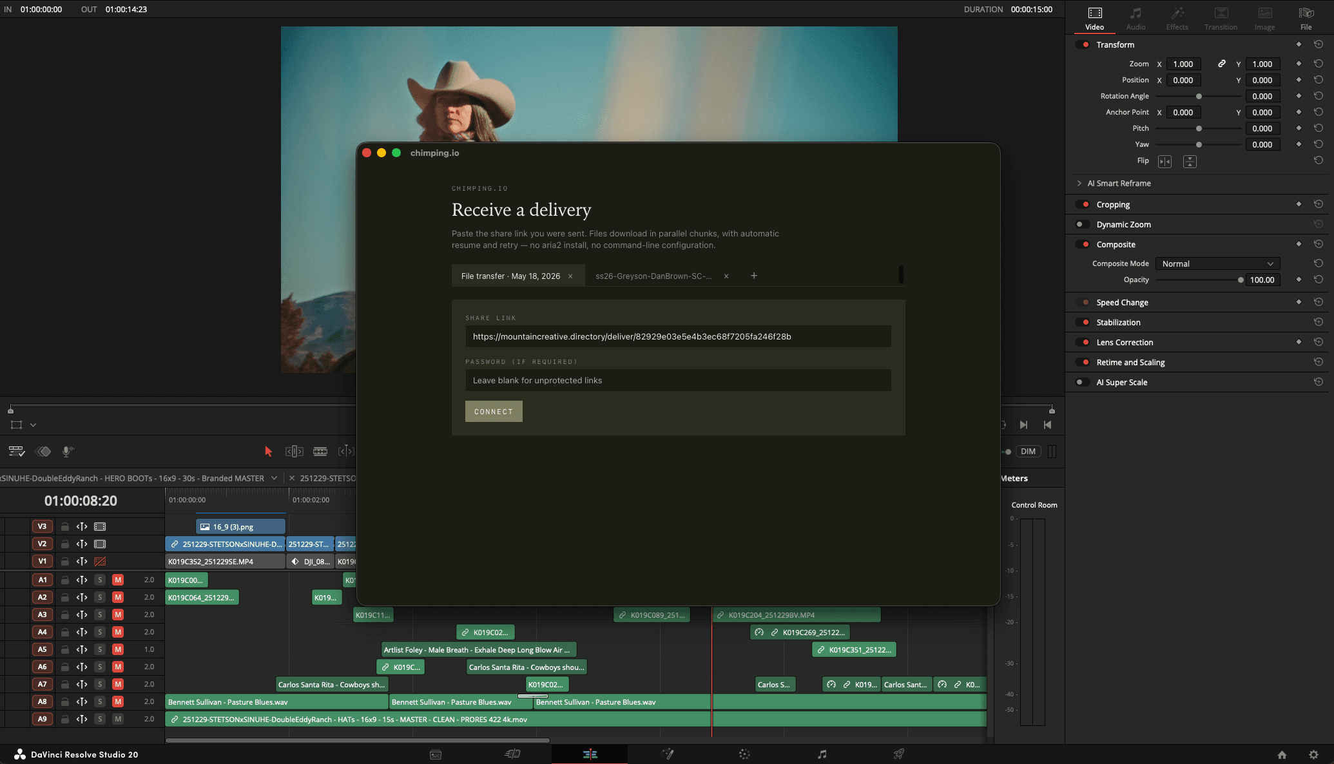Open the Fairlight page icon
This screenshot has height=764, width=1334.
(x=822, y=754)
